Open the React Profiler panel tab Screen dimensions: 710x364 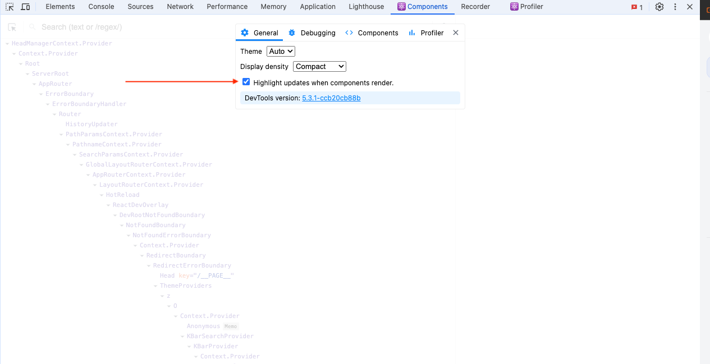click(x=526, y=7)
